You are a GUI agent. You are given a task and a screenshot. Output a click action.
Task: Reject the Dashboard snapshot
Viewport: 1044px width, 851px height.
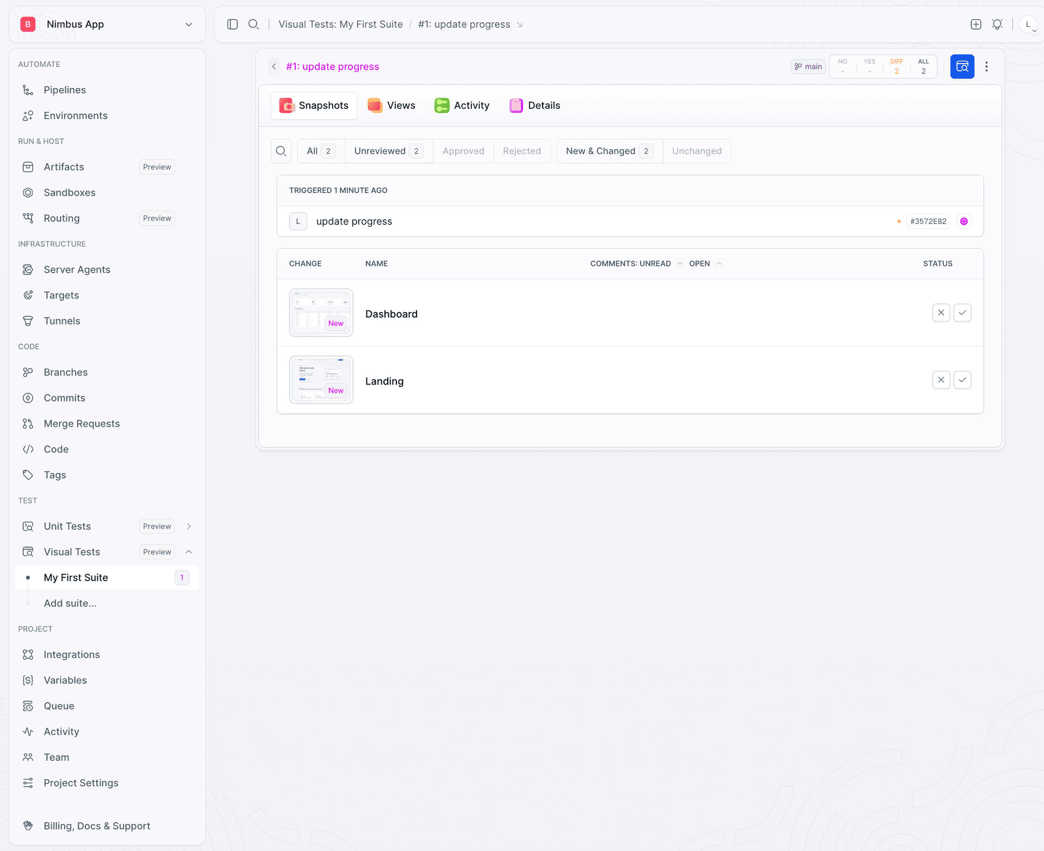[941, 313]
